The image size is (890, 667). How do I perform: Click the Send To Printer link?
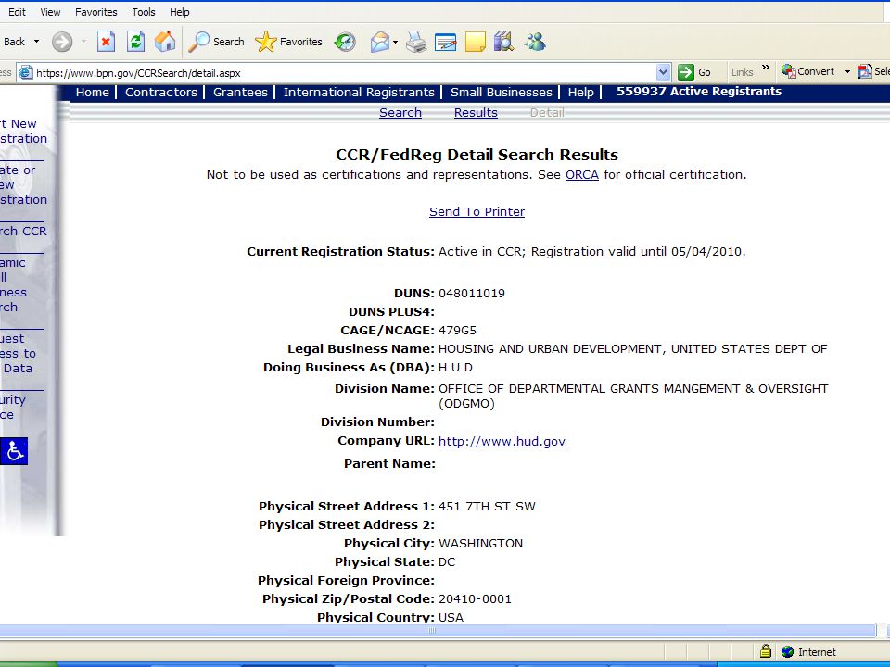click(477, 211)
